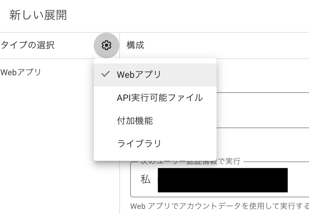
Task: Pick ライブラリ from the type menu
Action: point(139,144)
